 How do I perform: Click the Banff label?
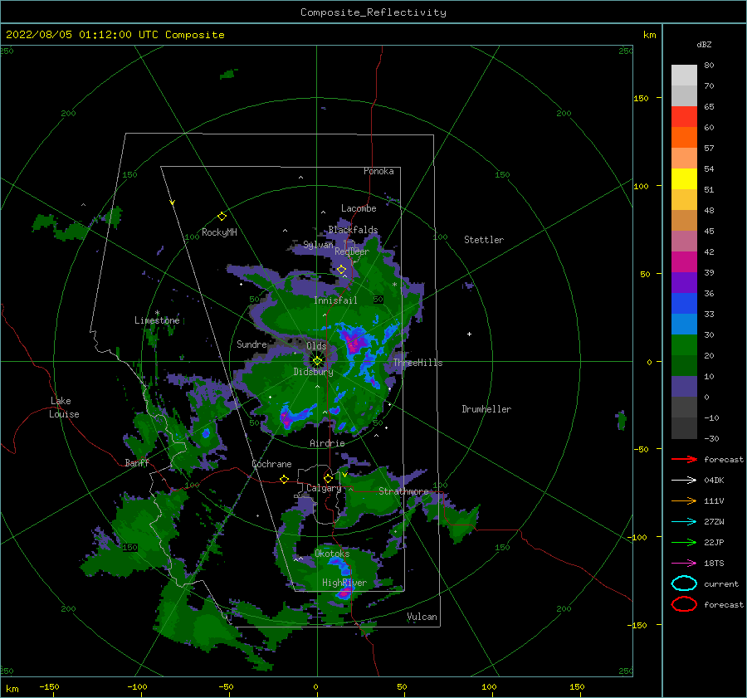click(x=137, y=462)
